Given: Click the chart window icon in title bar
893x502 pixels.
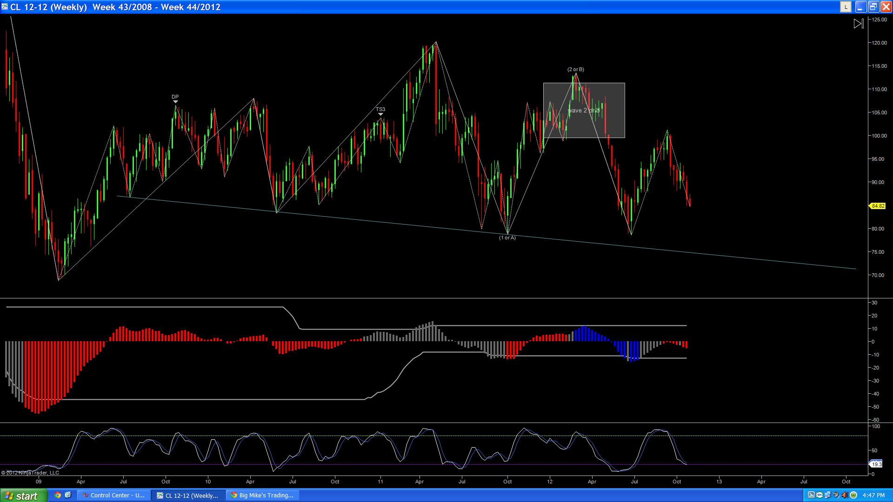Looking at the screenshot, I should (x=5, y=7).
